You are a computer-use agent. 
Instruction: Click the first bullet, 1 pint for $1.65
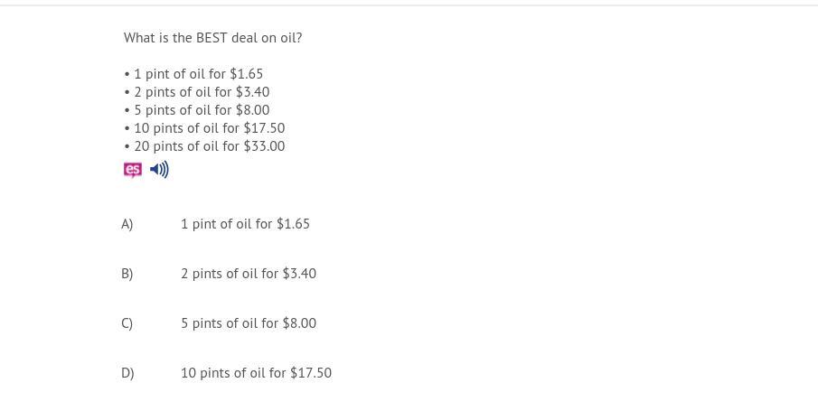point(198,74)
